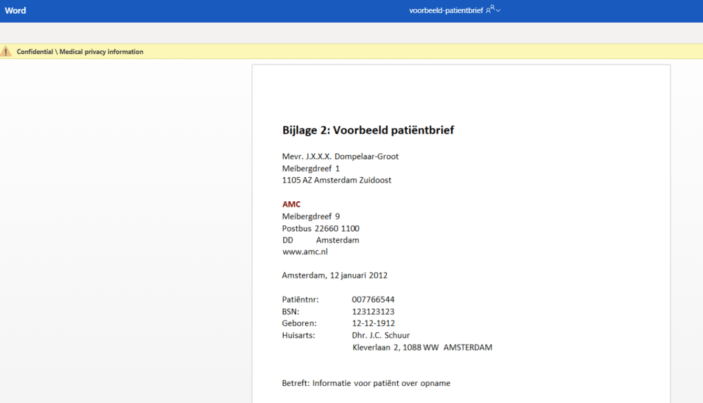Image resolution: width=703 pixels, height=403 pixels.
Task: Click the Kleverlaan 2 address line
Action: [422, 347]
